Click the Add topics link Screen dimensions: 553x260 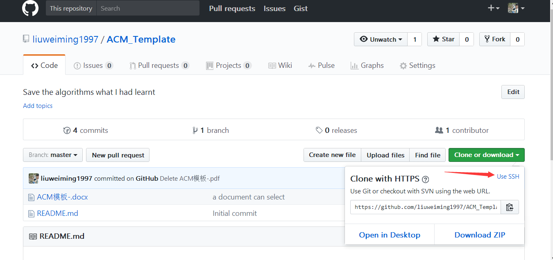(x=38, y=106)
